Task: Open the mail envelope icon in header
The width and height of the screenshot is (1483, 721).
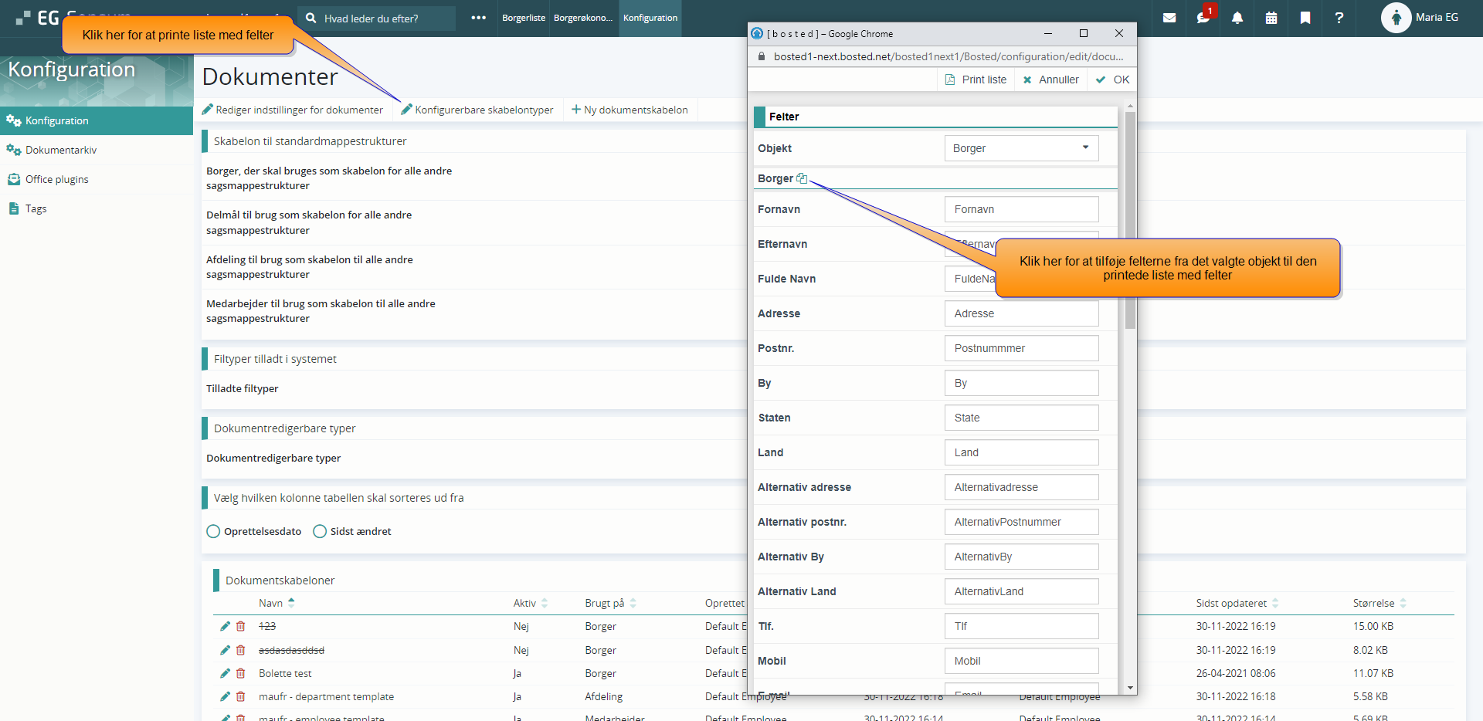Action: (x=1169, y=18)
